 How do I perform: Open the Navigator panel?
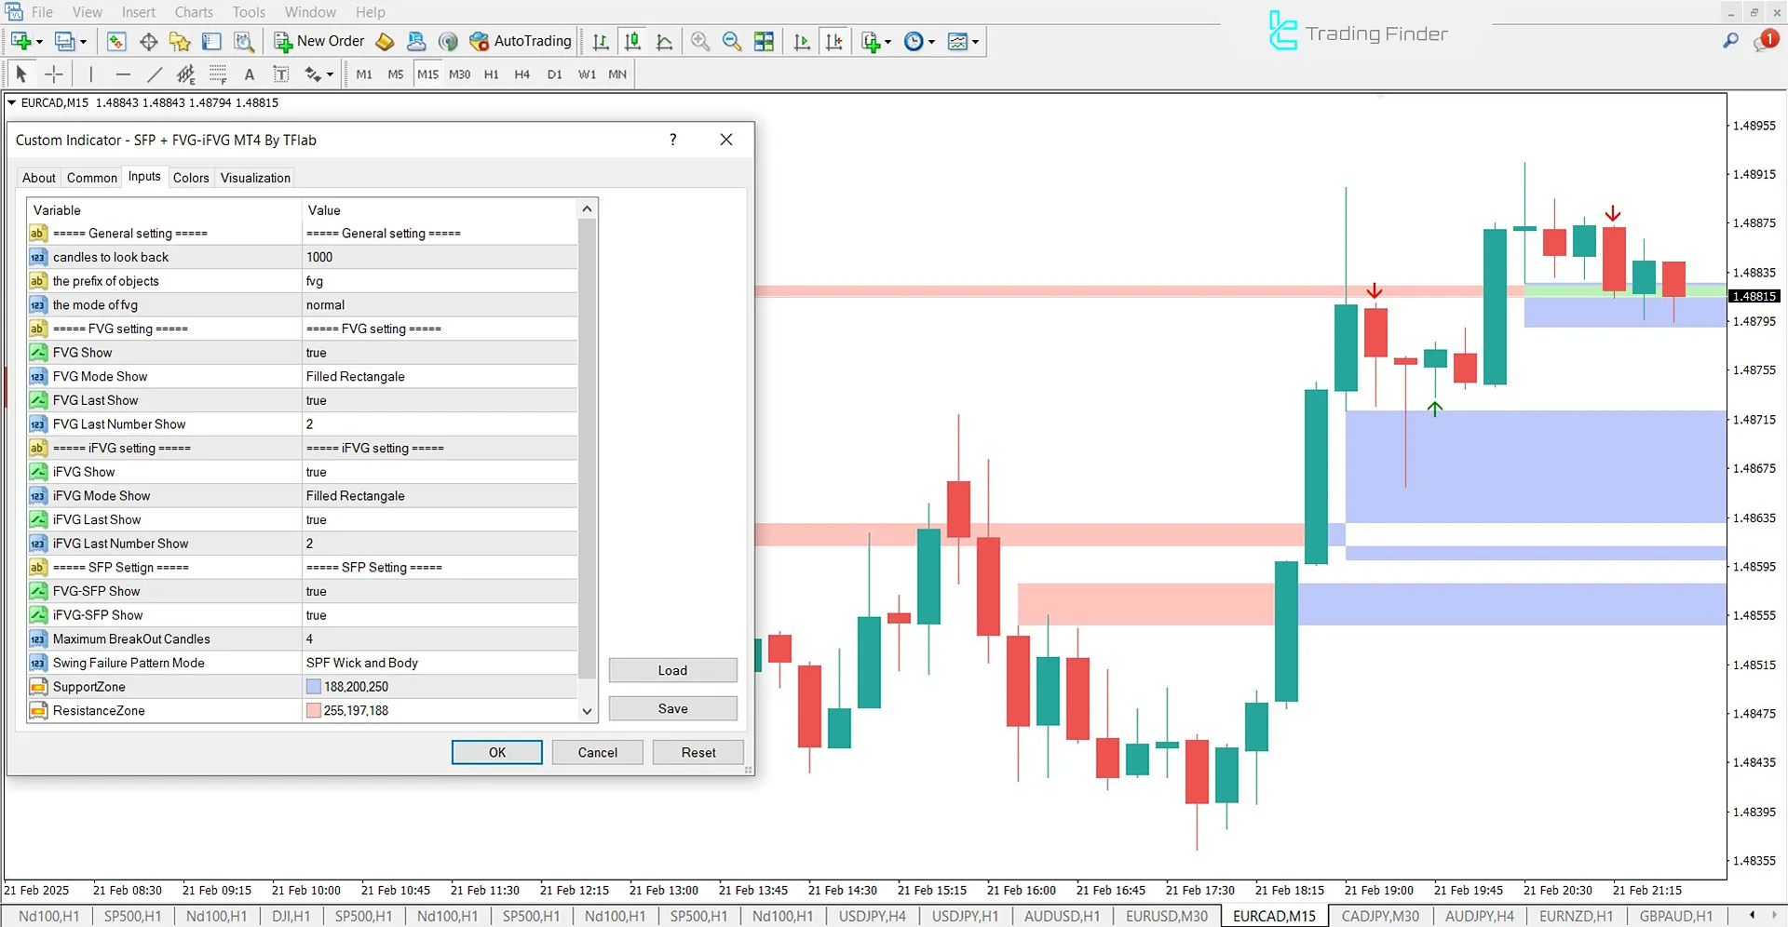point(180,42)
